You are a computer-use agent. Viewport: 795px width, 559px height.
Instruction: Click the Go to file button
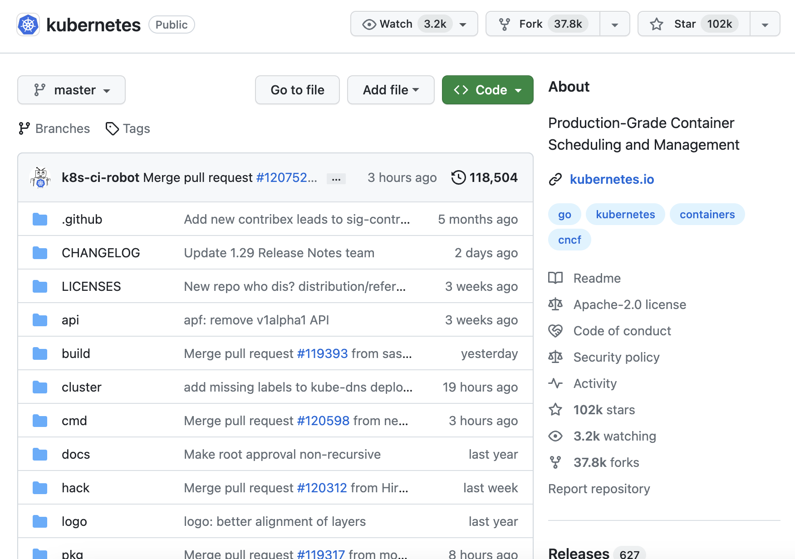pyautogui.click(x=297, y=90)
